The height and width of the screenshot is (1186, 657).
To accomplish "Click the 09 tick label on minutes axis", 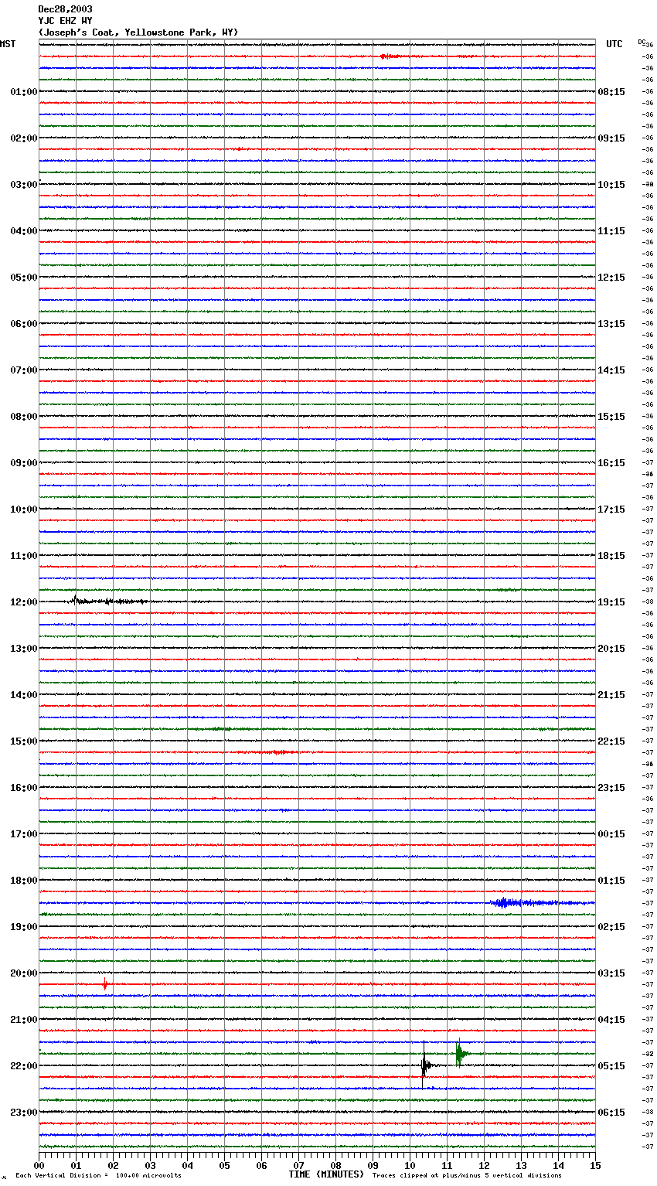I will (373, 1165).
